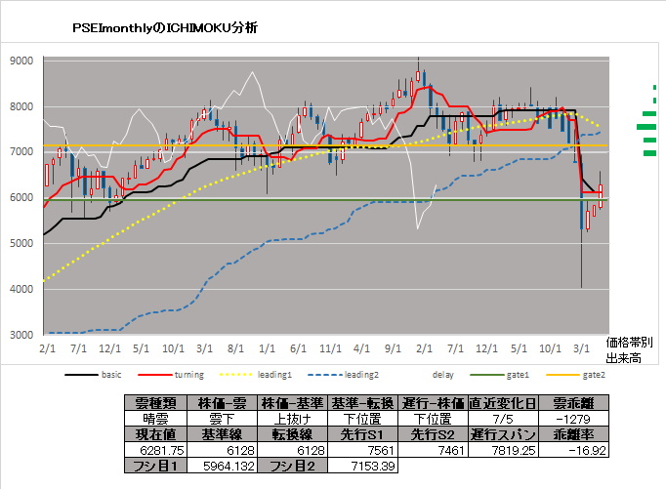The image size is (666, 489).
Task: Select the 先行S2 header cell
Action: point(433,434)
